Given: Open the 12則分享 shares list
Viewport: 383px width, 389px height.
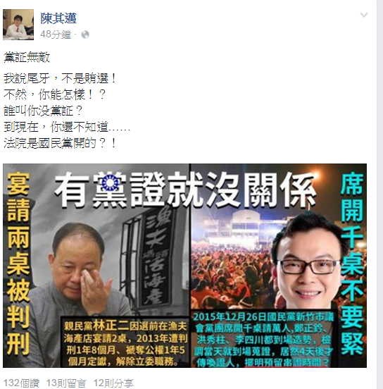Looking at the screenshot, I should [113, 383].
